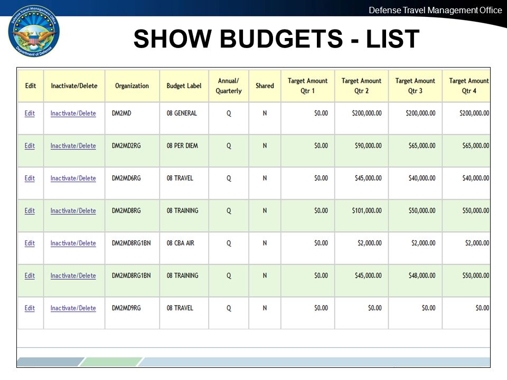Select the Target Amount Qtr 2 header

point(361,86)
